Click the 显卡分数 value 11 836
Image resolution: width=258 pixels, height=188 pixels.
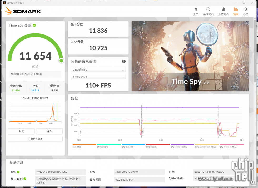(x=98, y=31)
